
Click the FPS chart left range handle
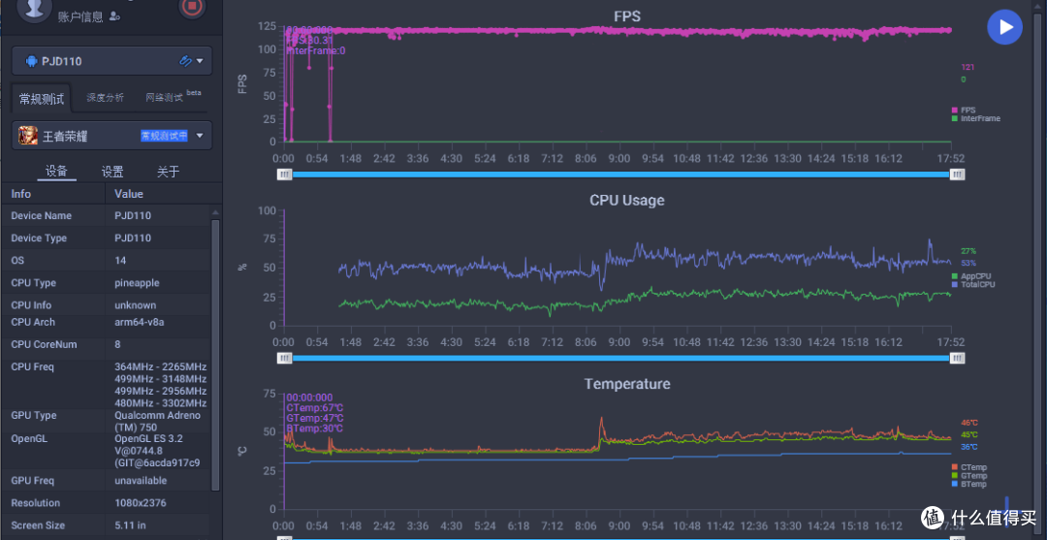tap(284, 175)
